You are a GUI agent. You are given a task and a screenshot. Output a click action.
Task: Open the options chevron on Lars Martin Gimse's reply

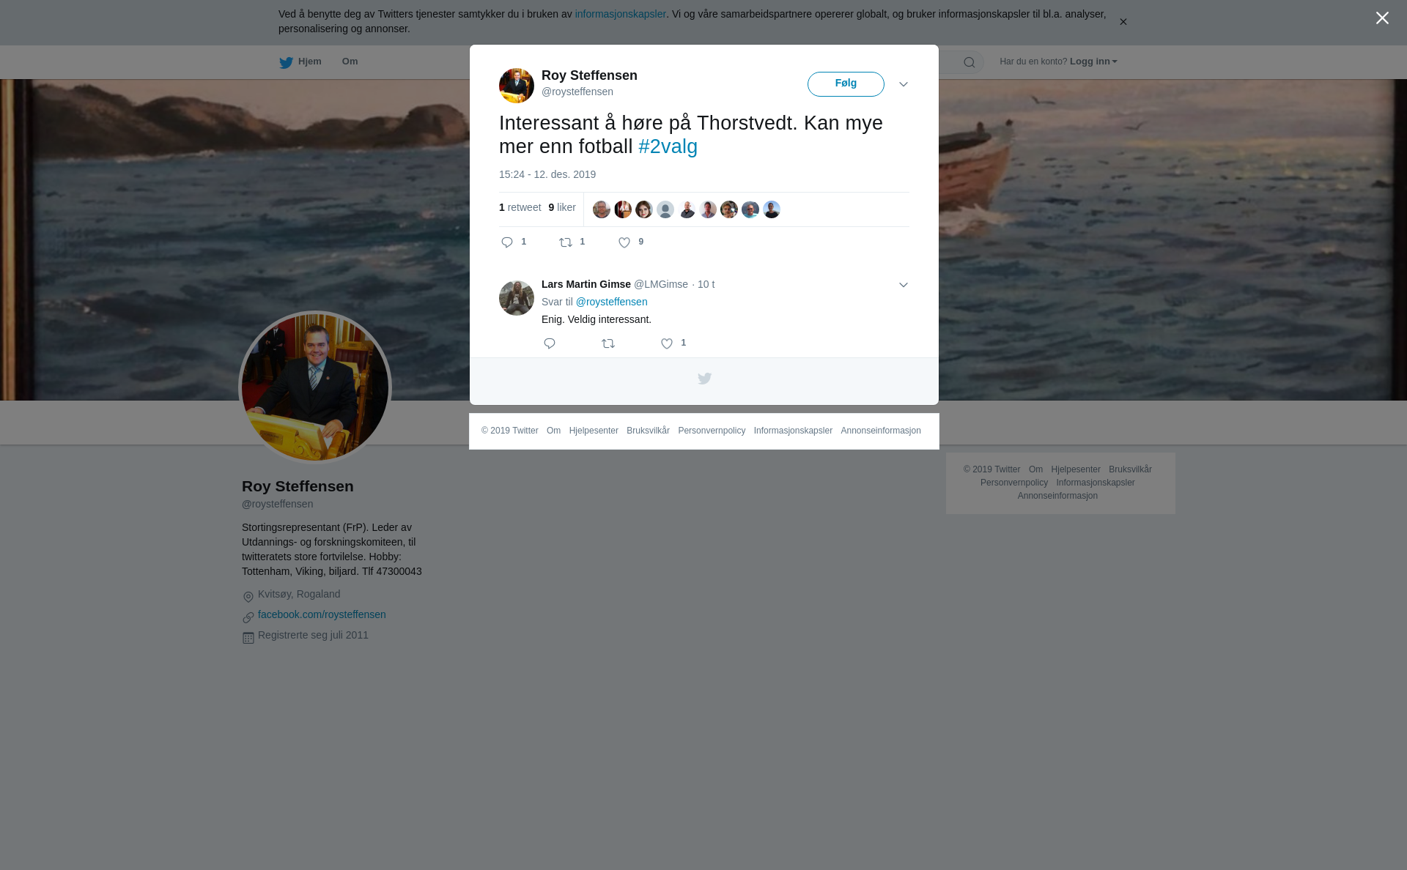point(904,285)
